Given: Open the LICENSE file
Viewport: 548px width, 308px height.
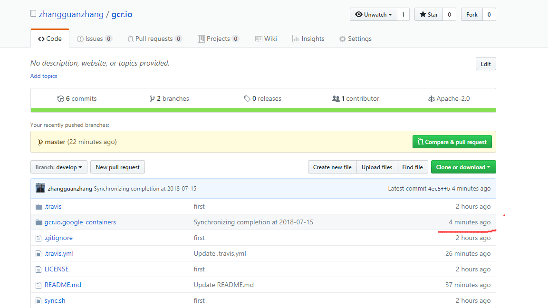Looking at the screenshot, I should pos(57,269).
